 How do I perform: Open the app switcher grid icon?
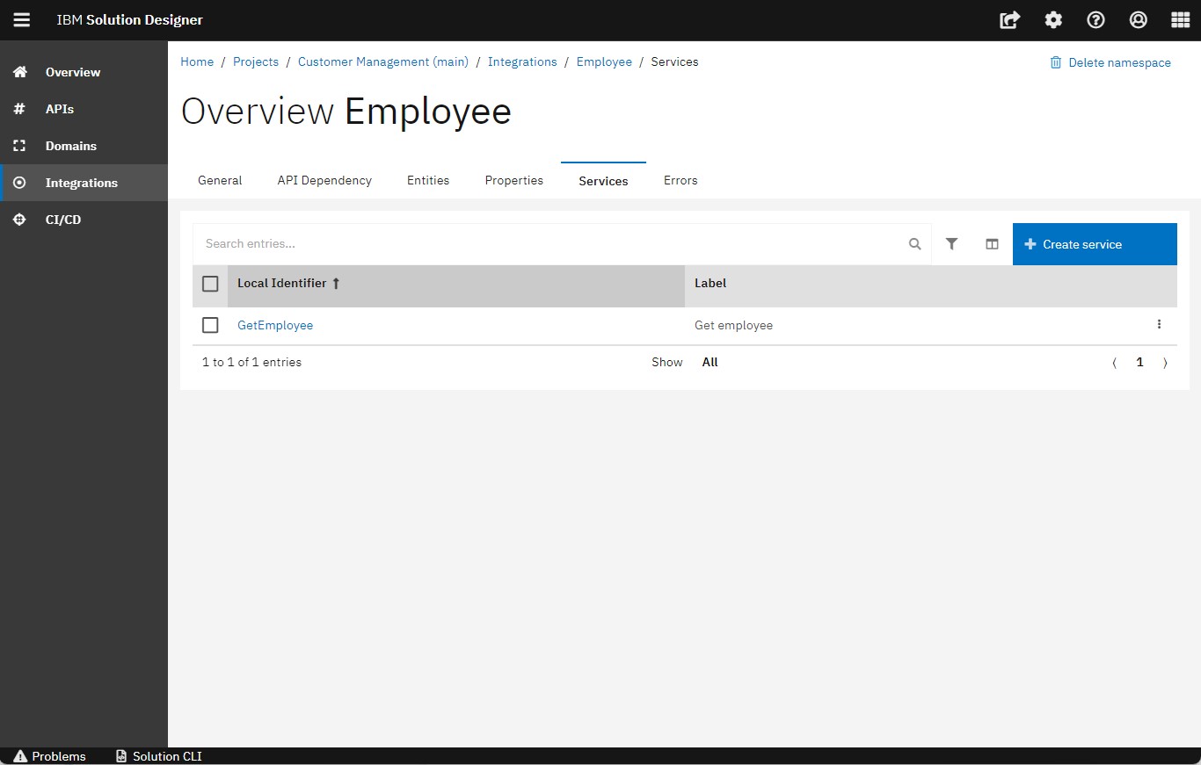(x=1181, y=20)
